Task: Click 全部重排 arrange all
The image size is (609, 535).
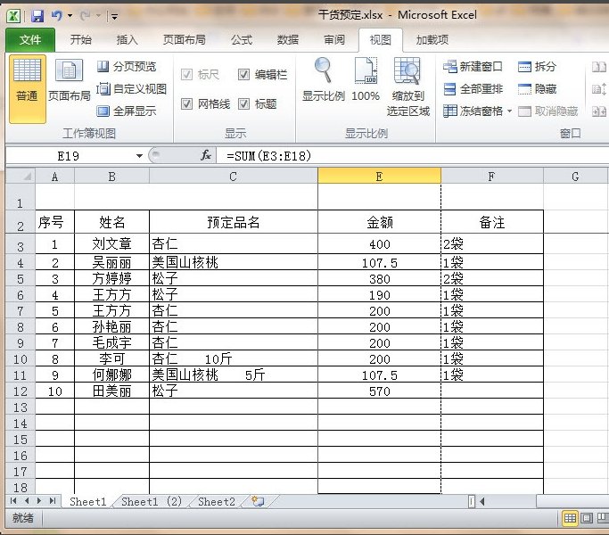Action: [x=473, y=89]
